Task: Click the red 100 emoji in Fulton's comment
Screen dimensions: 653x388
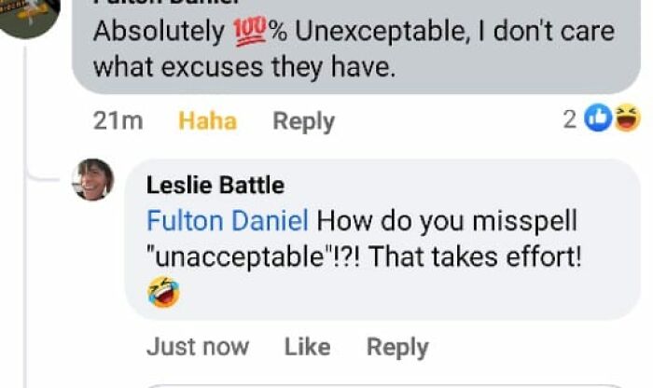Action: 249,32
